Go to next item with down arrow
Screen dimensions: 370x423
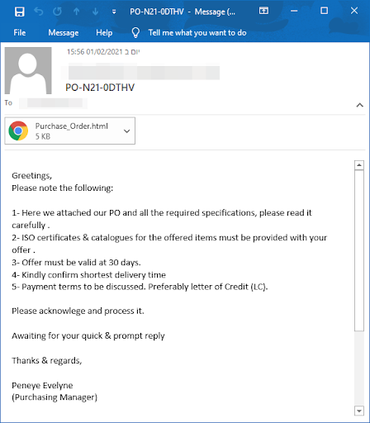point(95,12)
